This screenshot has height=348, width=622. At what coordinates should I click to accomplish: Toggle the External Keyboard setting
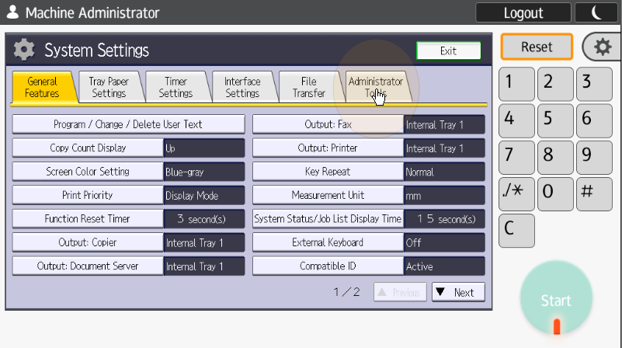(x=328, y=242)
